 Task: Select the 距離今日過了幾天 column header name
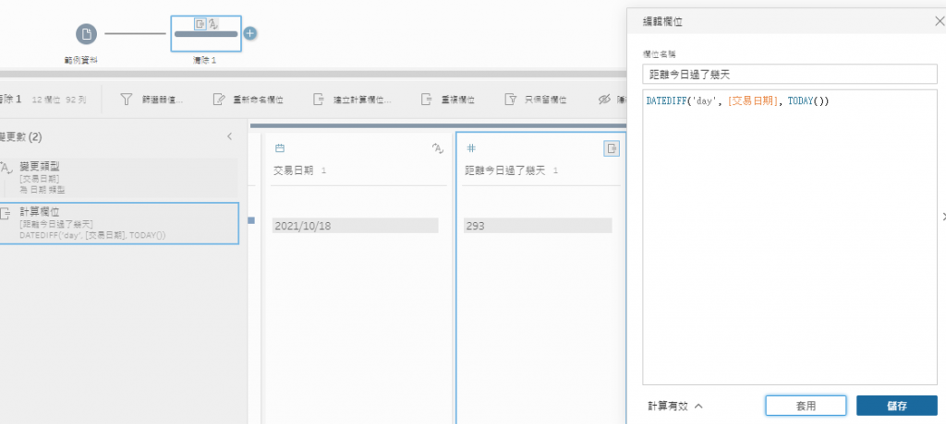click(505, 171)
